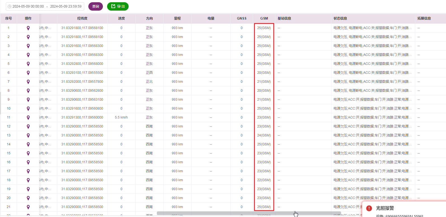Viewport: 446px width, 217px height.
Task: Click the purple 查询 query button
Action: tap(96, 6)
